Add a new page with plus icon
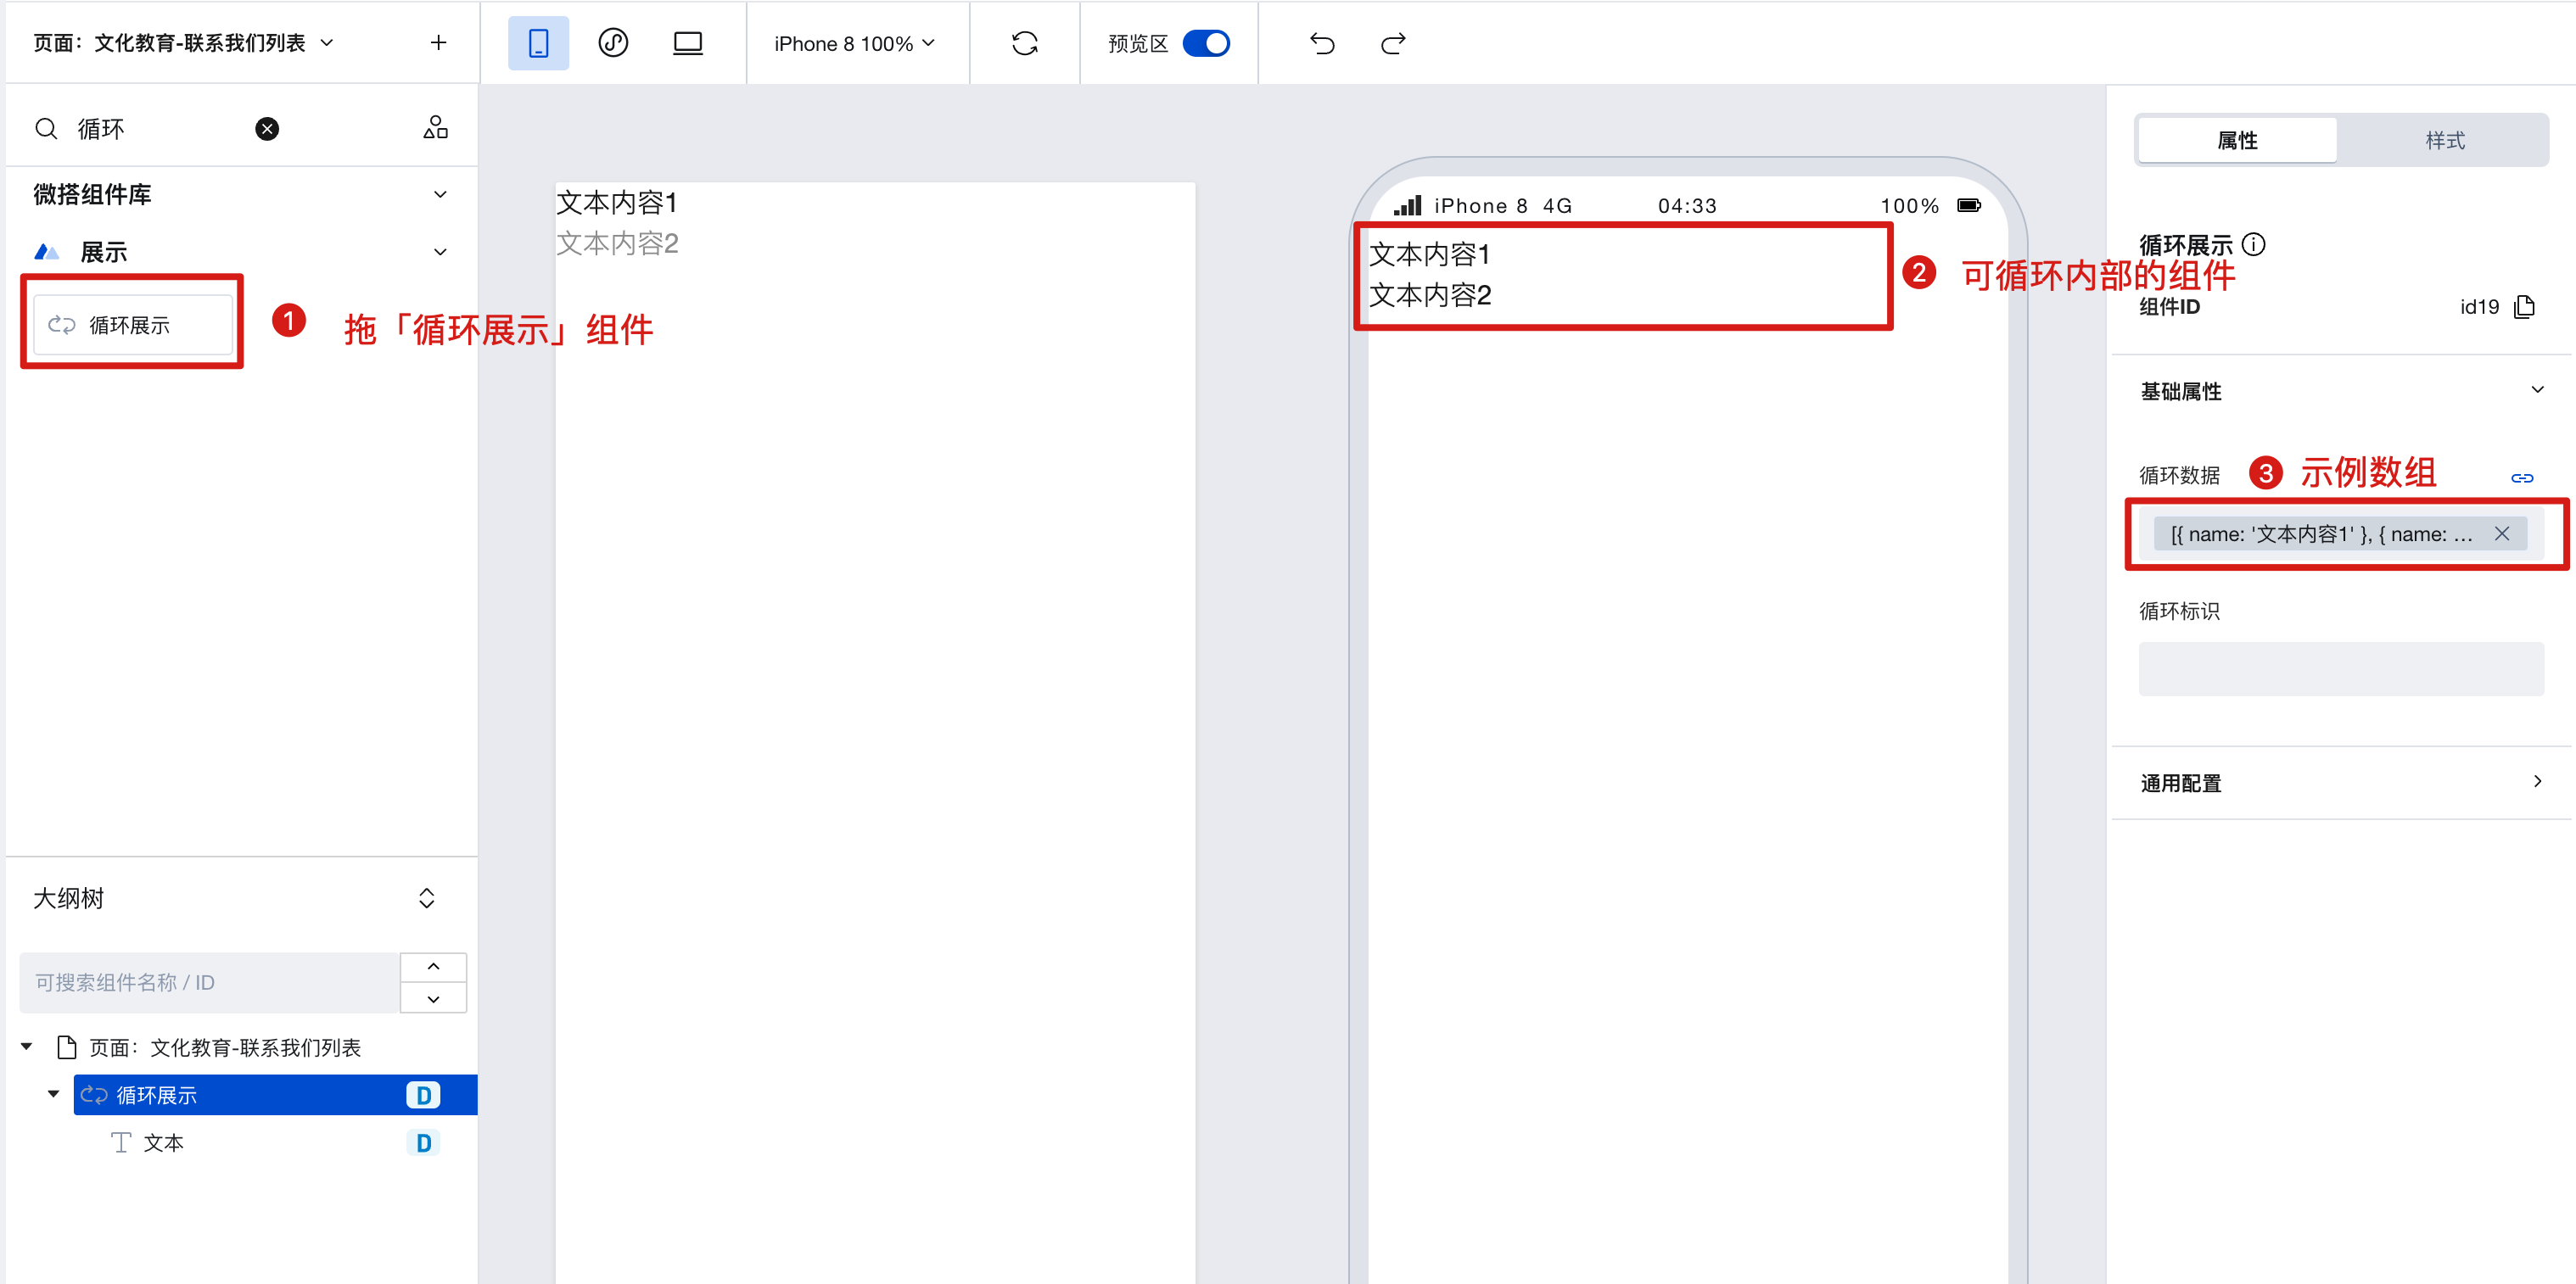Viewport: 2576px width, 1284px height. [438, 42]
